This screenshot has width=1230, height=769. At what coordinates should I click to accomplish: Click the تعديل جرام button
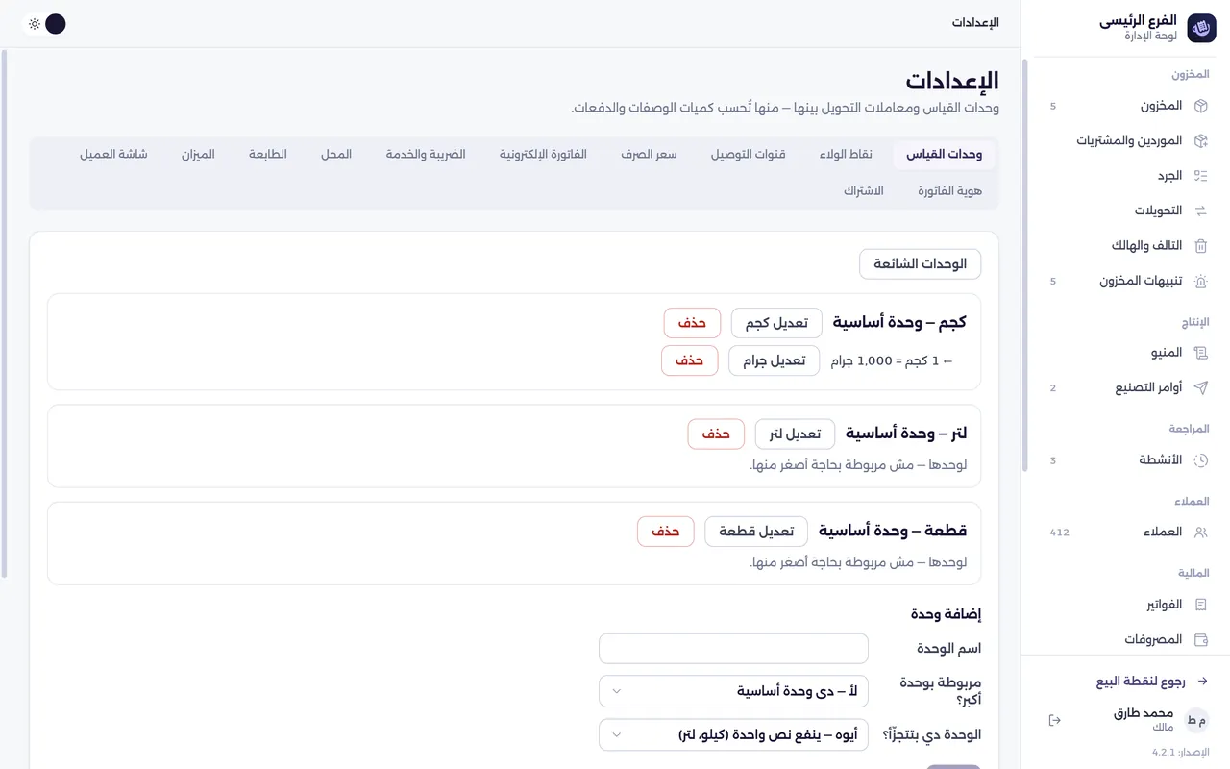774,360
